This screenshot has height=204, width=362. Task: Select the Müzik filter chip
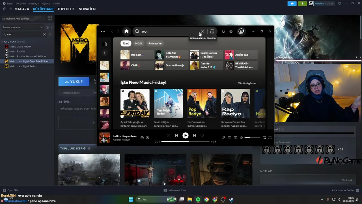point(139,43)
